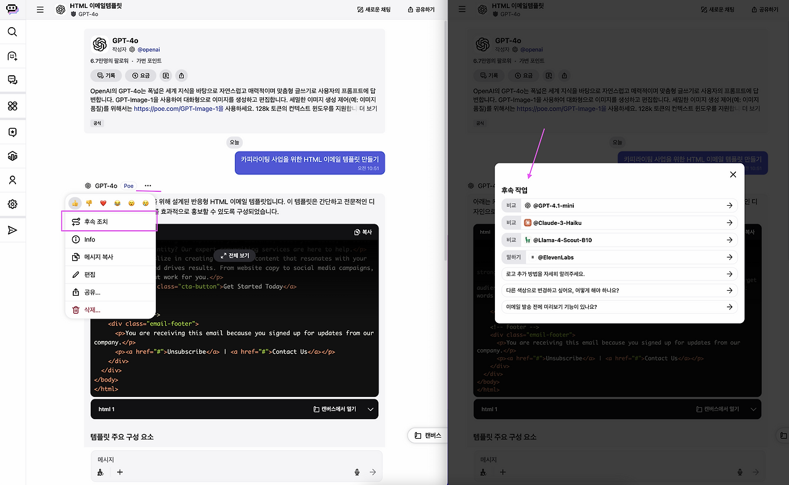Open settings with the sidebar gear icon

(x=12, y=205)
